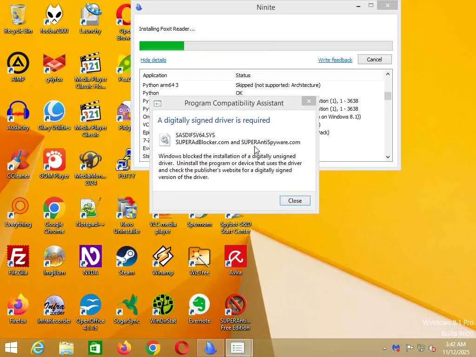Select the Notepad++ desktop icon

click(x=90, y=212)
